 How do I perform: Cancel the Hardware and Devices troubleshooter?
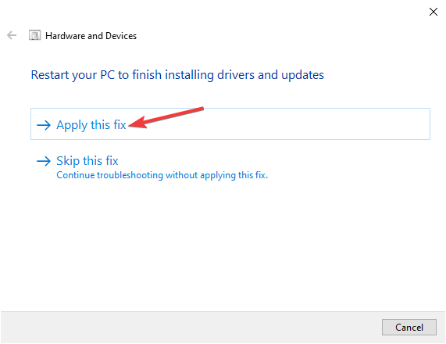[409, 328]
